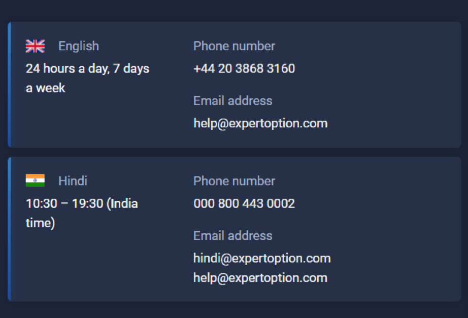Viewport: 468px width, 318px height.
Task: Click the 'time)' text in Hindi card
Action: pos(40,223)
